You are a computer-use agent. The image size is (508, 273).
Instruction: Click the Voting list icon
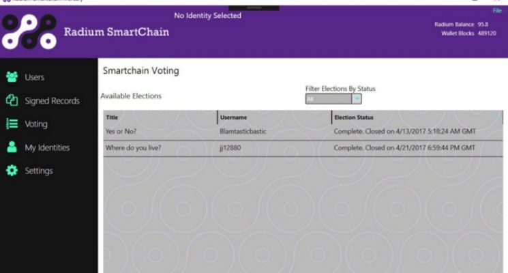pyautogui.click(x=12, y=124)
